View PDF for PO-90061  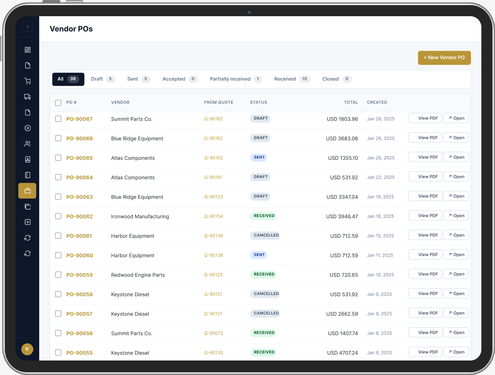[x=425, y=235]
